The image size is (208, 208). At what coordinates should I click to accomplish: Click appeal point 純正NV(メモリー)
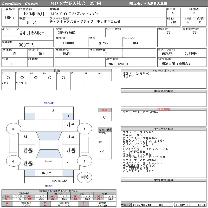coord(136,73)
